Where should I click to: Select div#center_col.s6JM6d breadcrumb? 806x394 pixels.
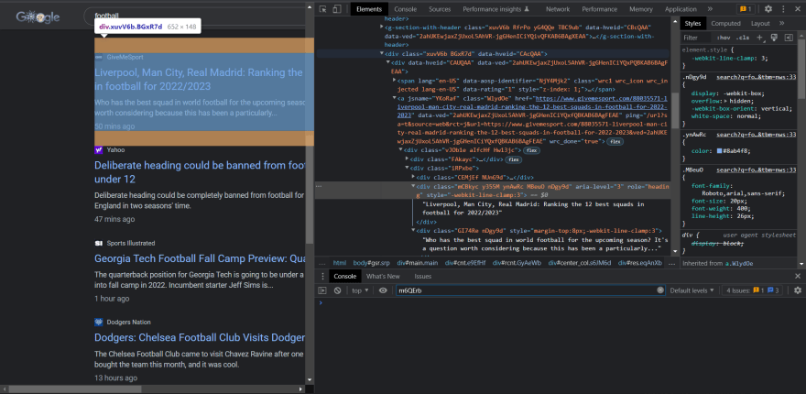click(578, 263)
